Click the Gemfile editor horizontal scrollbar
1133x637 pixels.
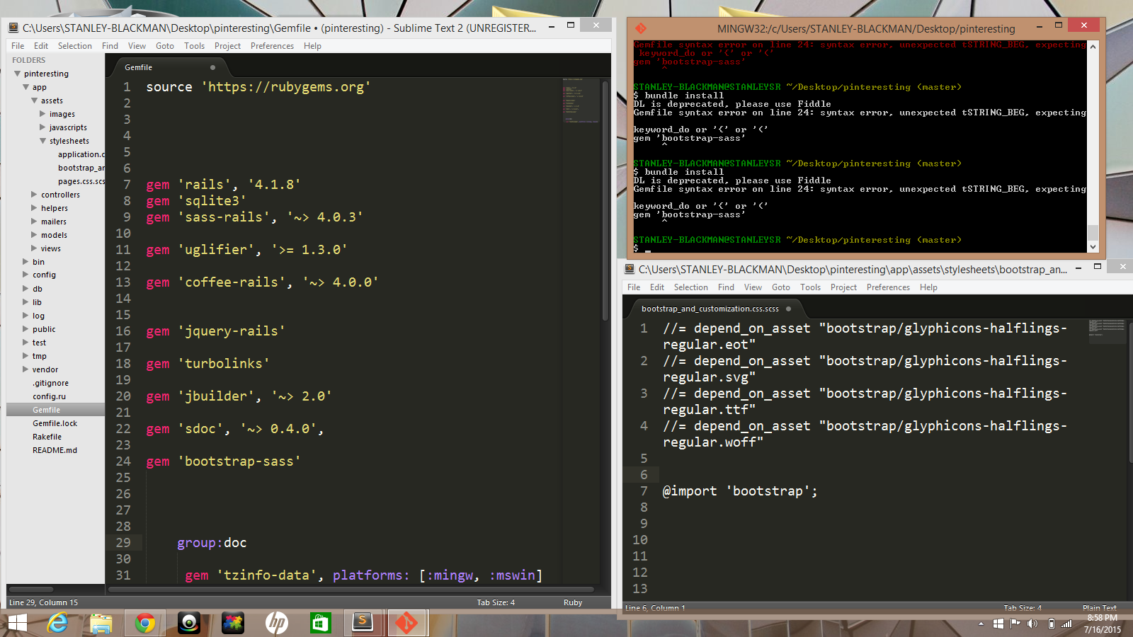click(351, 589)
